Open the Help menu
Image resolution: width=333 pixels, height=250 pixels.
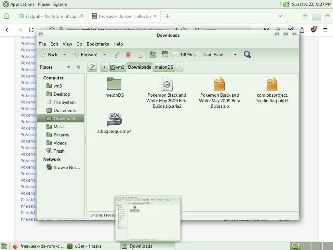118,44
